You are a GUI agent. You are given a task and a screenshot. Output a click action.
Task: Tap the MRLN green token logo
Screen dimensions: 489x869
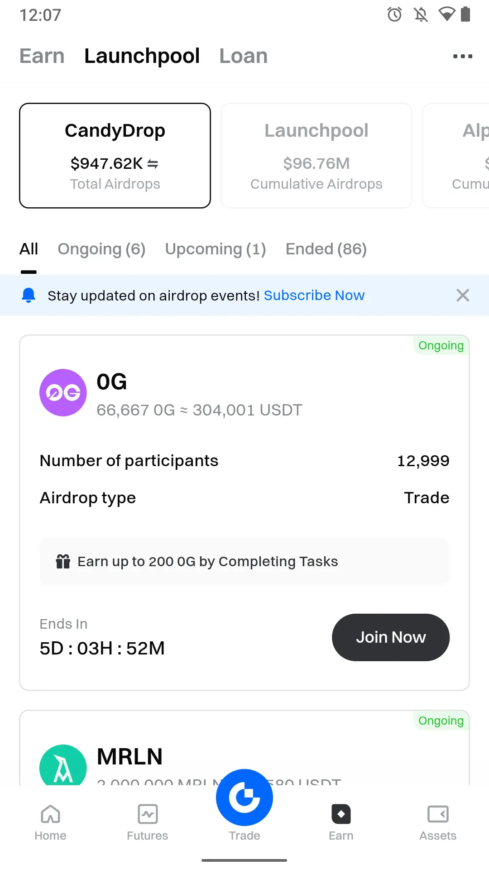[x=63, y=765]
